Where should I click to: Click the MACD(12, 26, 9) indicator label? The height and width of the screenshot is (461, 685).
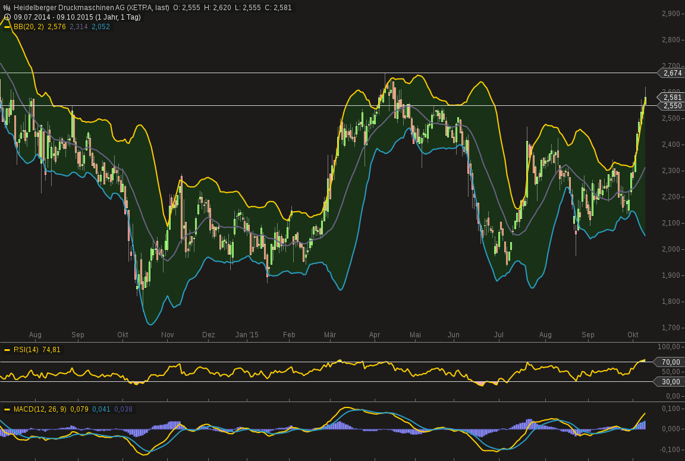(40, 409)
